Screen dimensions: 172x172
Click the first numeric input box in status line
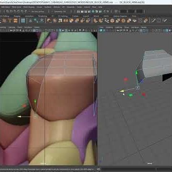(x=123, y=11)
